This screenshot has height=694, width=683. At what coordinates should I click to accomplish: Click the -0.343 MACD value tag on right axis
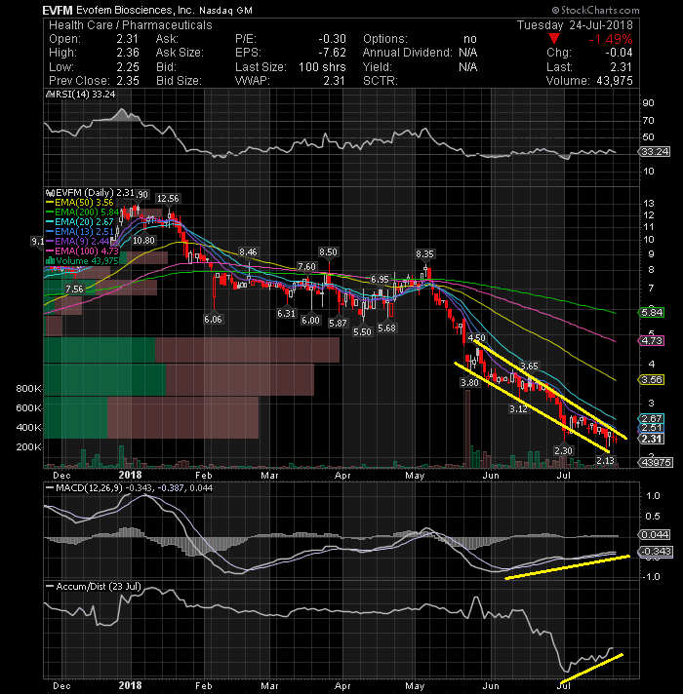[x=656, y=552]
